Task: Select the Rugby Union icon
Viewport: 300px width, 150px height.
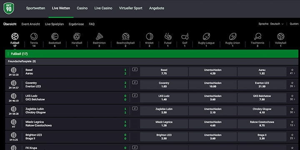Action: [x=232, y=36]
